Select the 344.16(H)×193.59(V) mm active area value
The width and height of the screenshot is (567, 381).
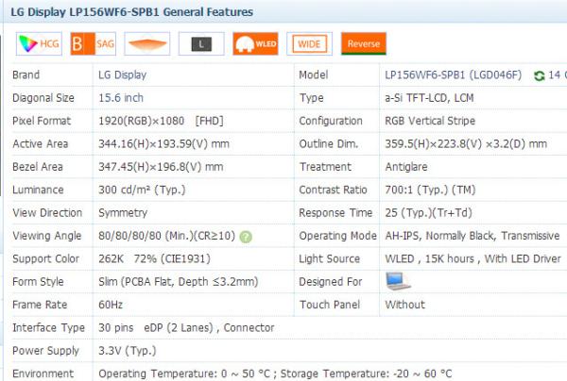(x=163, y=144)
